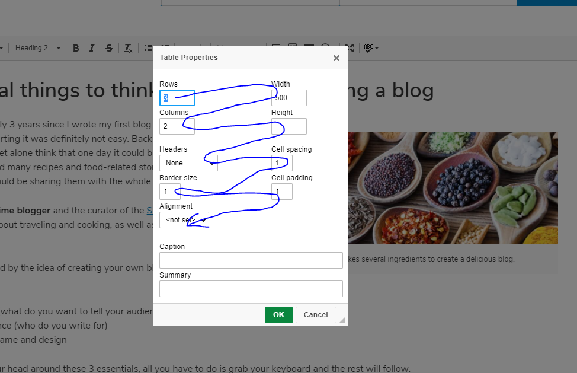Confirm table settings with OK
This screenshot has height=373, width=577.
[x=278, y=315]
